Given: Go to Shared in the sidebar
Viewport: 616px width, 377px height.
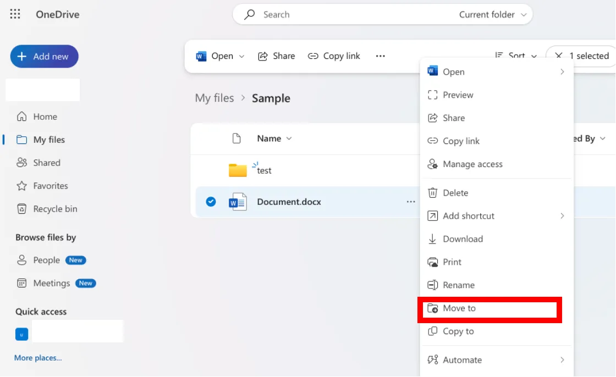Looking at the screenshot, I should pyautogui.click(x=46, y=163).
